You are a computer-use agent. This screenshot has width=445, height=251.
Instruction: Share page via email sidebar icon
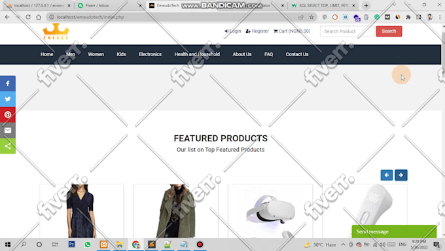pyautogui.click(x=8, y=130)
